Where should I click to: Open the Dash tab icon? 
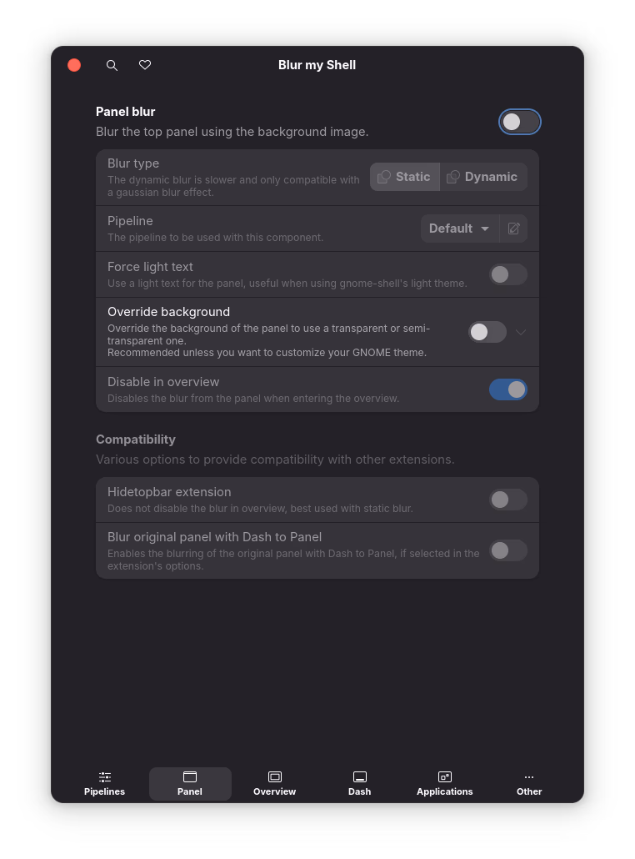[360, 776]
